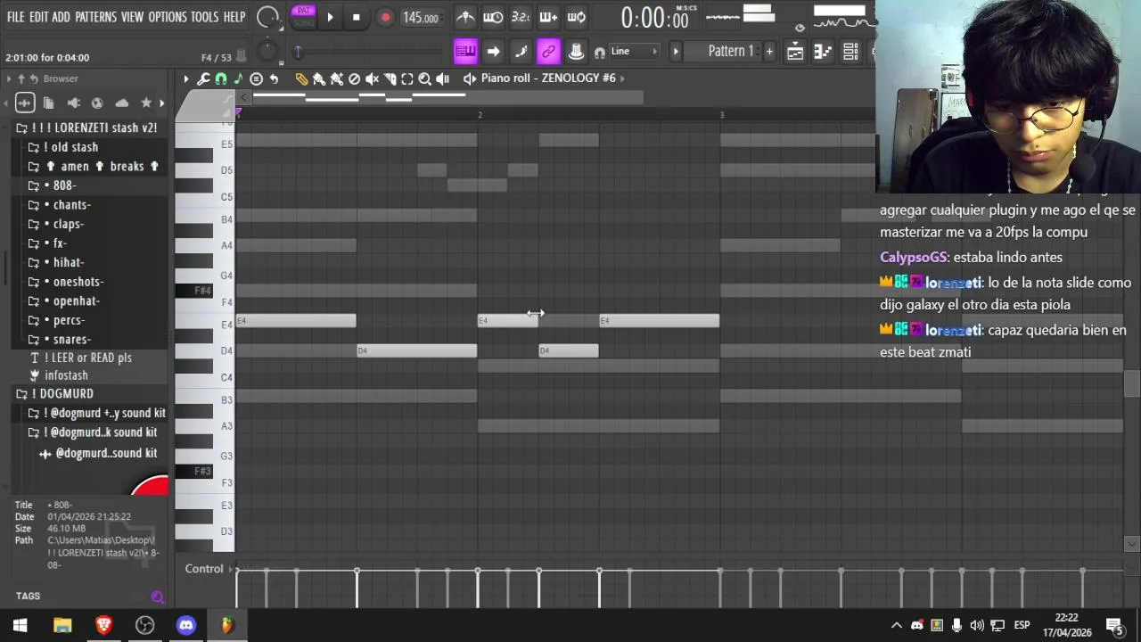
Task: Open OBS Studio from the taskbar
Action: 145,625
